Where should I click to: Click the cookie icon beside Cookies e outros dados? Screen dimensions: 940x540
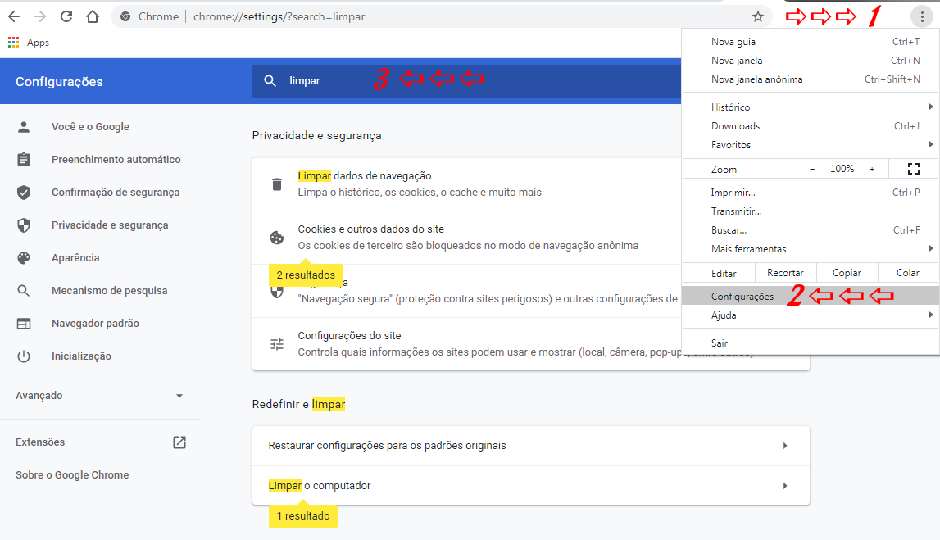277,238
